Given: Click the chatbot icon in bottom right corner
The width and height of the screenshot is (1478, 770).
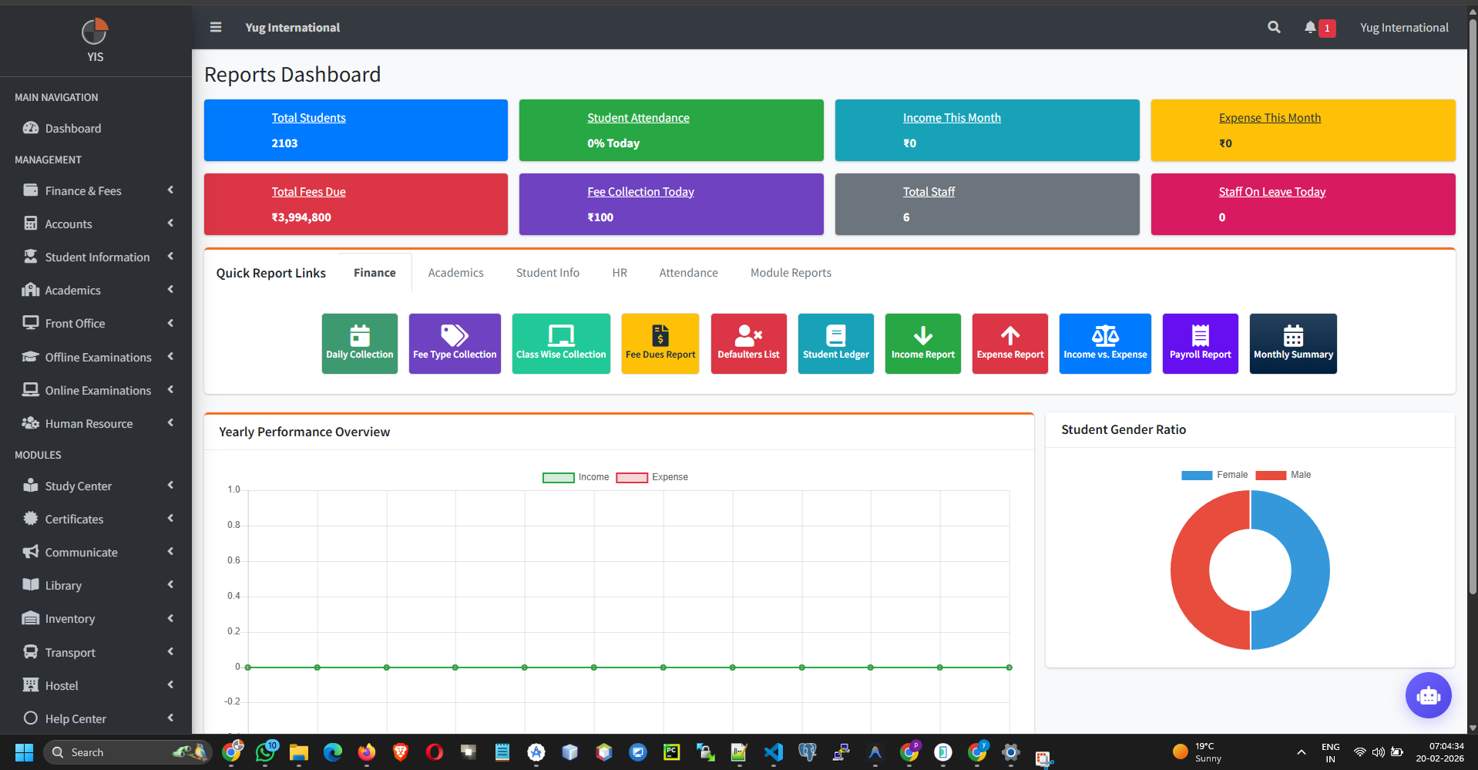Looking at the screenshot, I should pos(1428,695).
